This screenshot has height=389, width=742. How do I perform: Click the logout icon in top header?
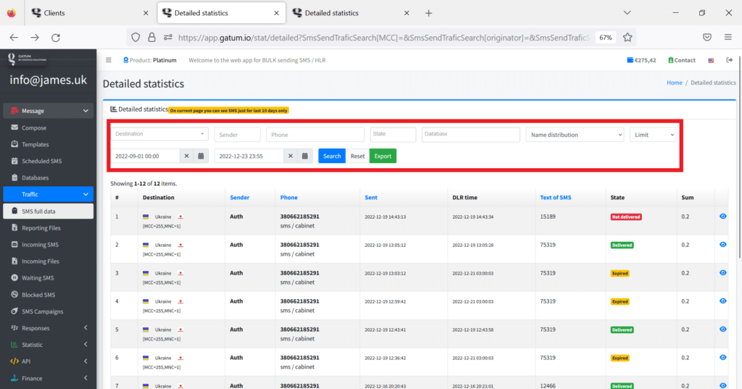(x=729, y=60)
